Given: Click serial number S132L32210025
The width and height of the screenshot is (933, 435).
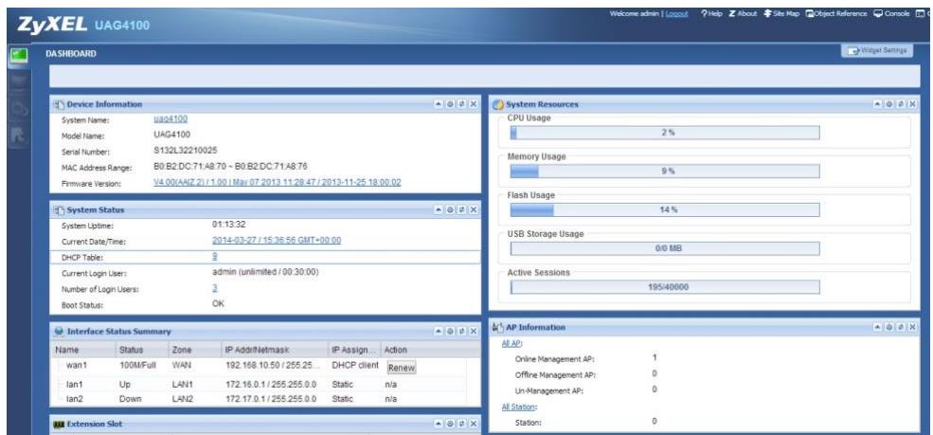Looking at the screenshot, I should 185,151.
